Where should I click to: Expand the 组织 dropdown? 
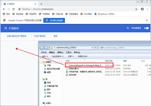point(45,56)
